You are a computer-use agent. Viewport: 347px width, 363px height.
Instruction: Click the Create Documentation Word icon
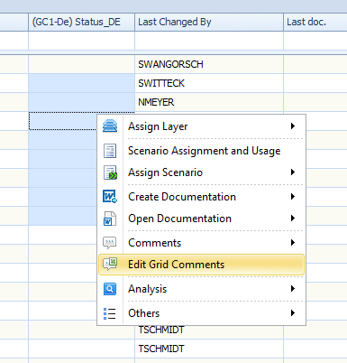pos(110,197)
